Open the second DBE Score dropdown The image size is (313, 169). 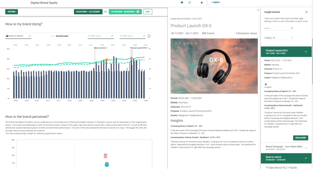132,36
